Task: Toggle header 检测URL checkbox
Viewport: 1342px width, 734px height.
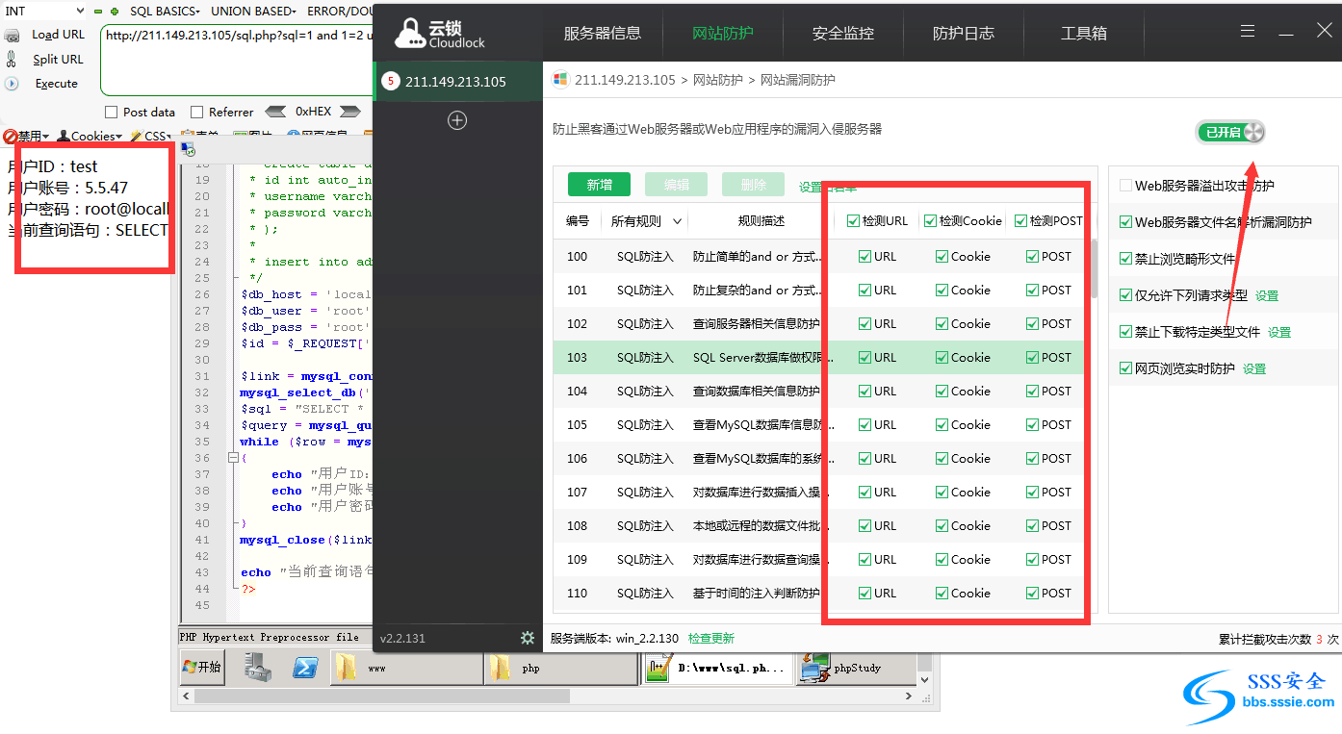Action: 852,220
